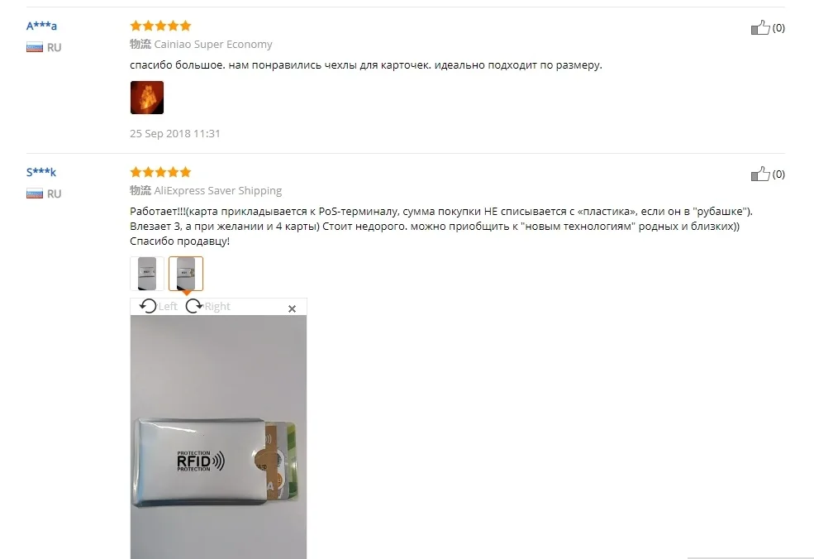Click the five-star rating on S***k's review
This screenshot has width=814, height=559.
(160, 172)
